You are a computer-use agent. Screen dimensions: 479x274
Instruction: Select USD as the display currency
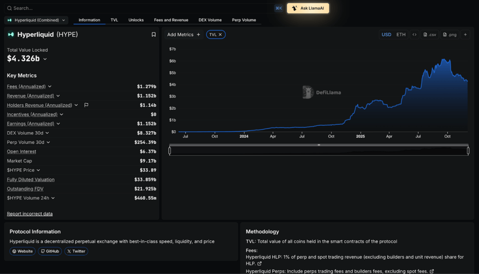coord(386,34)
